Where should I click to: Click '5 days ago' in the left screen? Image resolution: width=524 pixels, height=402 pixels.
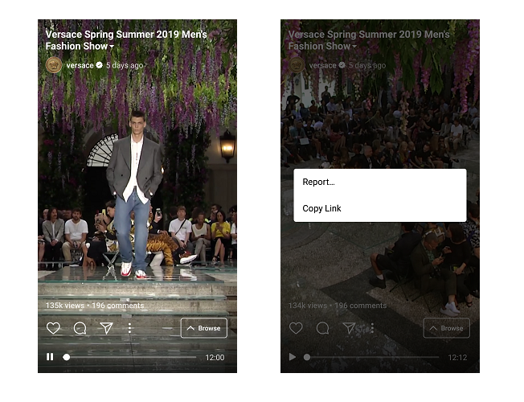pyautogui.click(x=125, y=65)
